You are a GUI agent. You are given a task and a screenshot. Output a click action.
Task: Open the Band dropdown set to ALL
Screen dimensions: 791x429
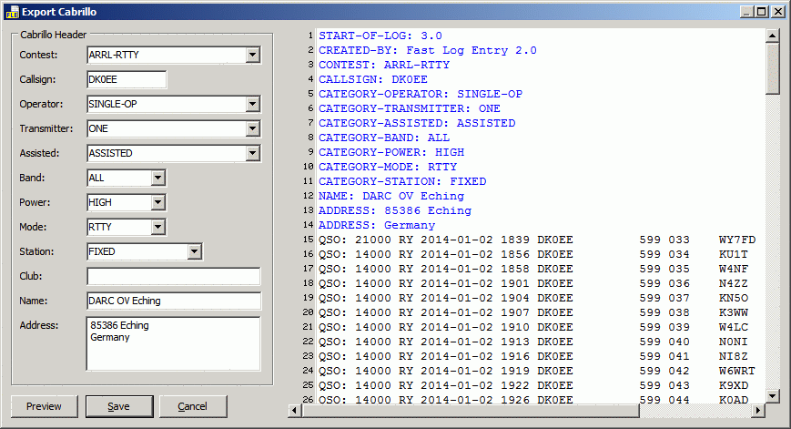[157, 179]
